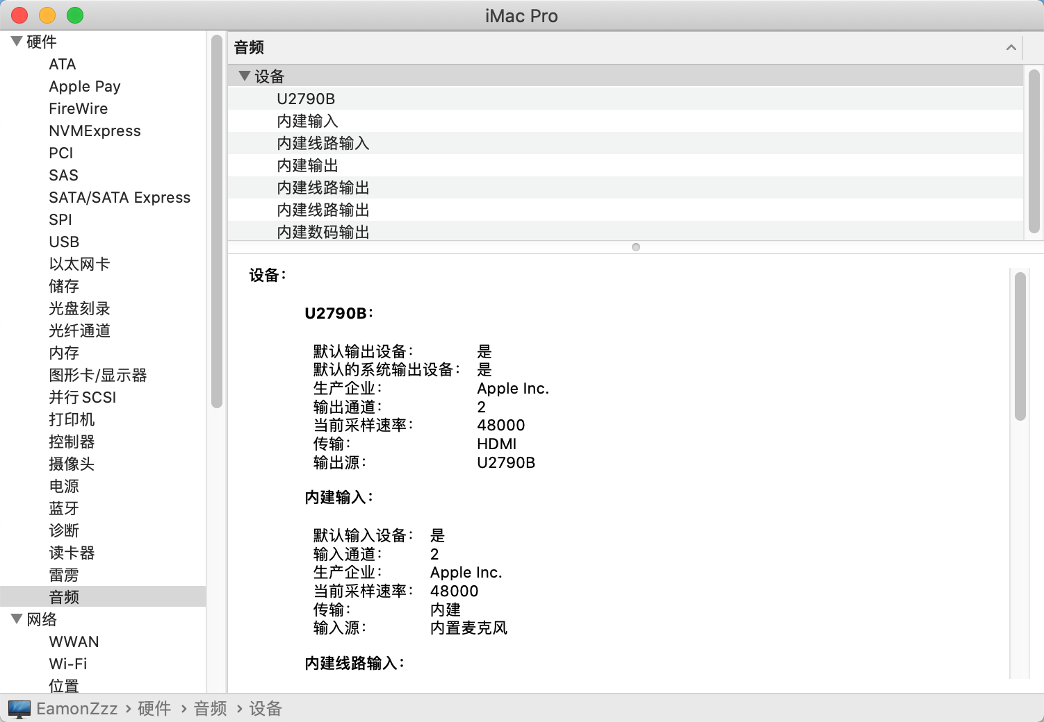Click 音频 in the bottom path bar
This screenshot has width=1044, height=722.
211,709
